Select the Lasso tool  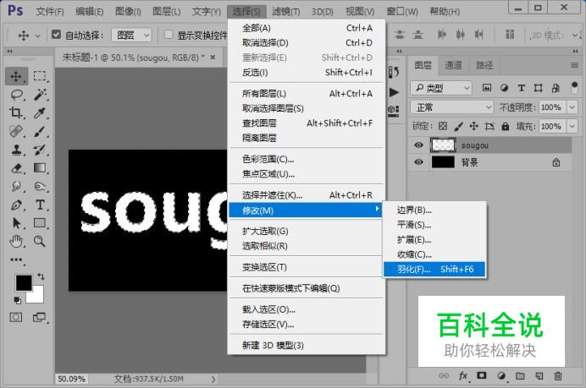(x=16, y=95)
